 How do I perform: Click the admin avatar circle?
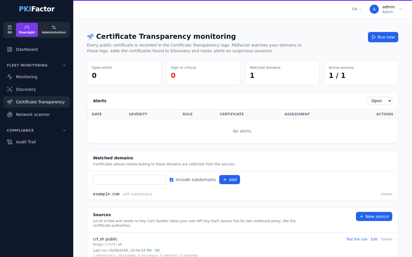(x=374, y=9)
